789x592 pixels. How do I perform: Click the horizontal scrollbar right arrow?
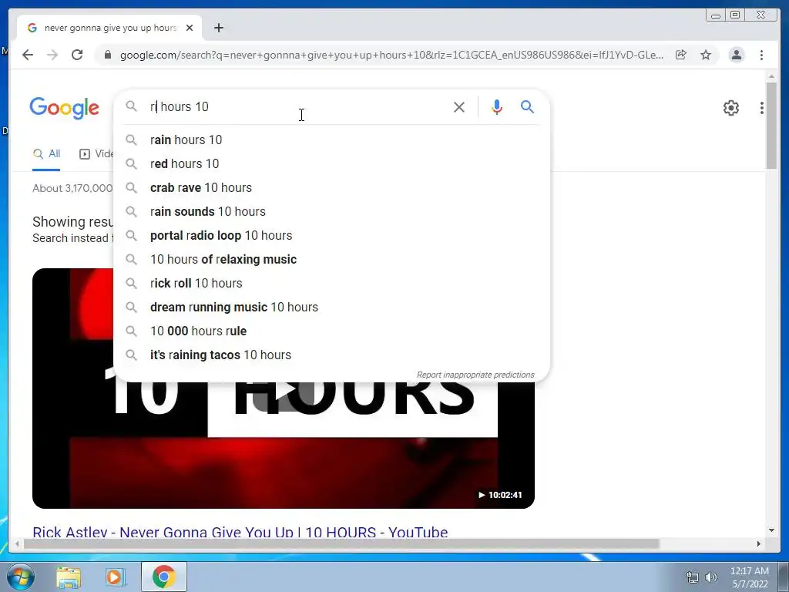(759, 543)
